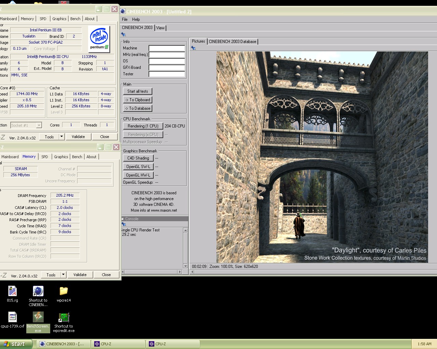Open Graphics tab in the lower CPU-Z window
The image size is (437, 349).
point(61,157)
